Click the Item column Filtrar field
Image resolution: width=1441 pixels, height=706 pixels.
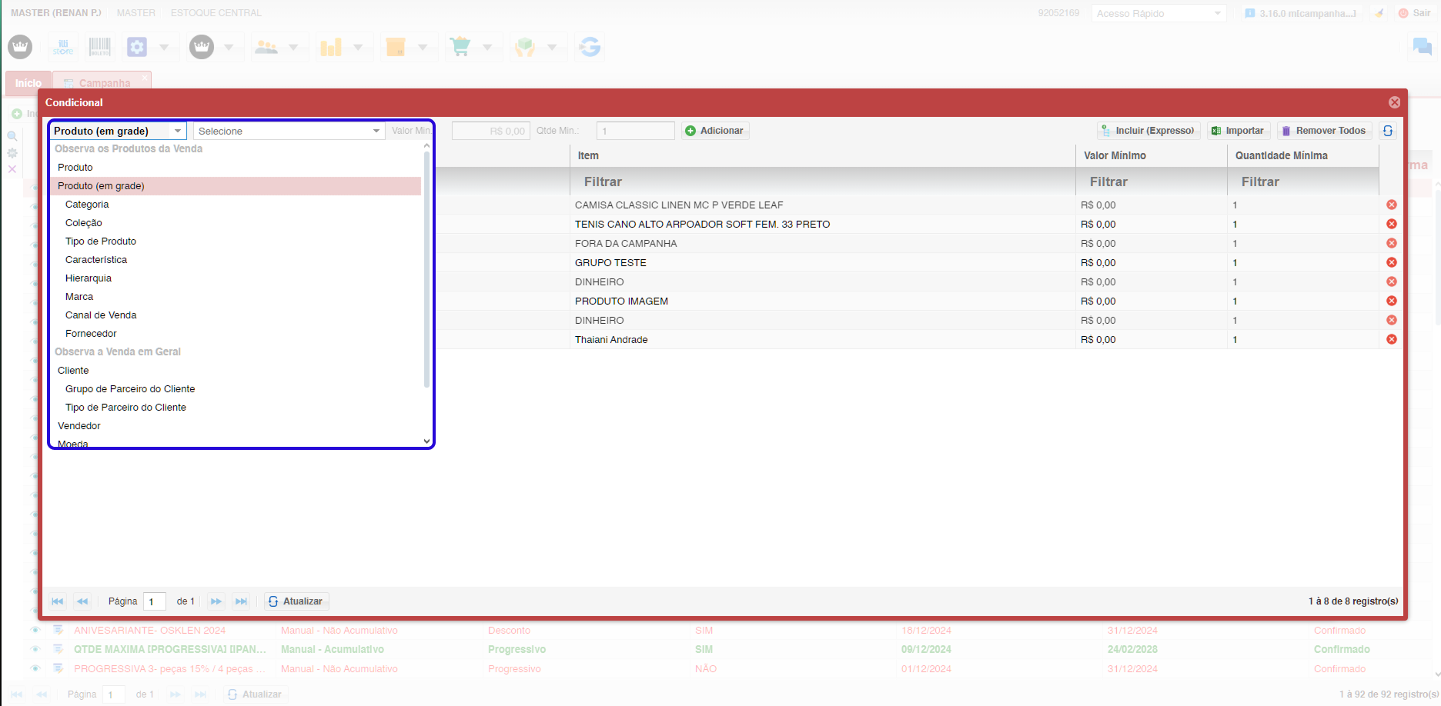[822, 182]
